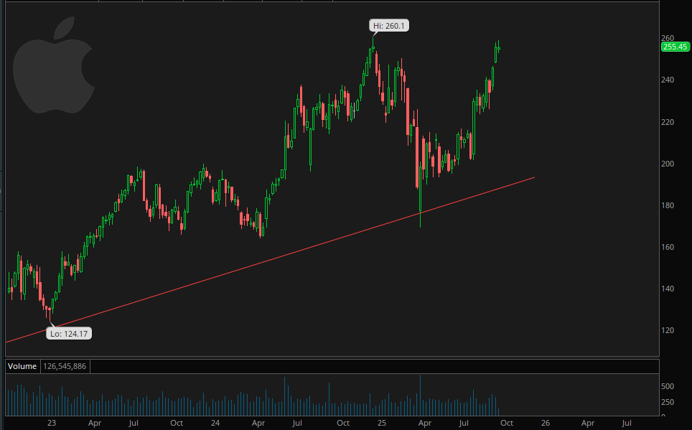Click the 23 year marker on time axis
The height and width of the screenshot is (430, 692).
pyautogui.click(x=52, y=423)
